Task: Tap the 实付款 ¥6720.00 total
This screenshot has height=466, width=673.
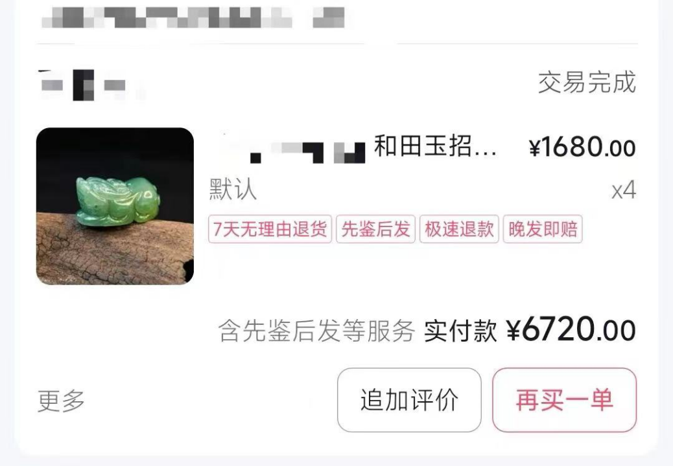Action: coord(530,330)
